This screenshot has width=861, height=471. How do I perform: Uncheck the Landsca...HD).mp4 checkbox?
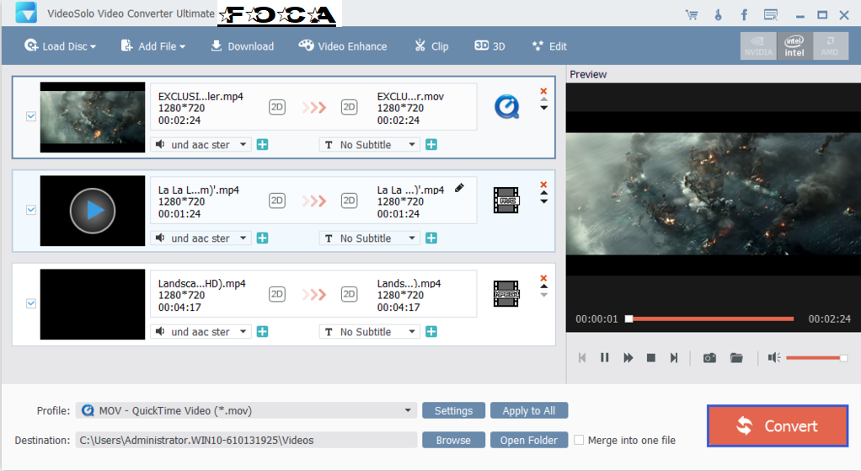[x=31, y=303]
